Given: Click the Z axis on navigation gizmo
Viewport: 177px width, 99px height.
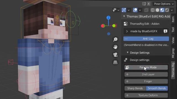Looking at the screenshot, I should point(108,18).
